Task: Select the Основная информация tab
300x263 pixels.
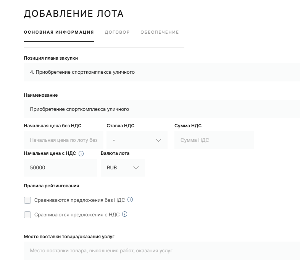Action: 59,32
